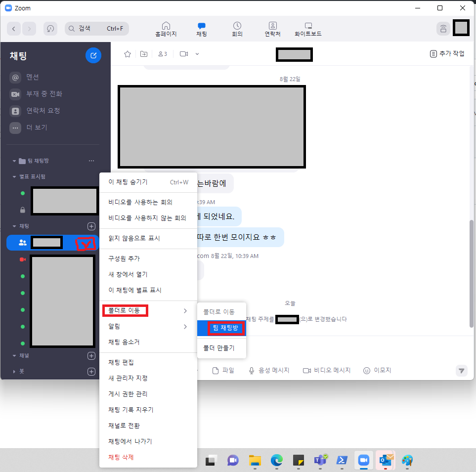Add a bot with the 봇 plus icon

[91, 372]
